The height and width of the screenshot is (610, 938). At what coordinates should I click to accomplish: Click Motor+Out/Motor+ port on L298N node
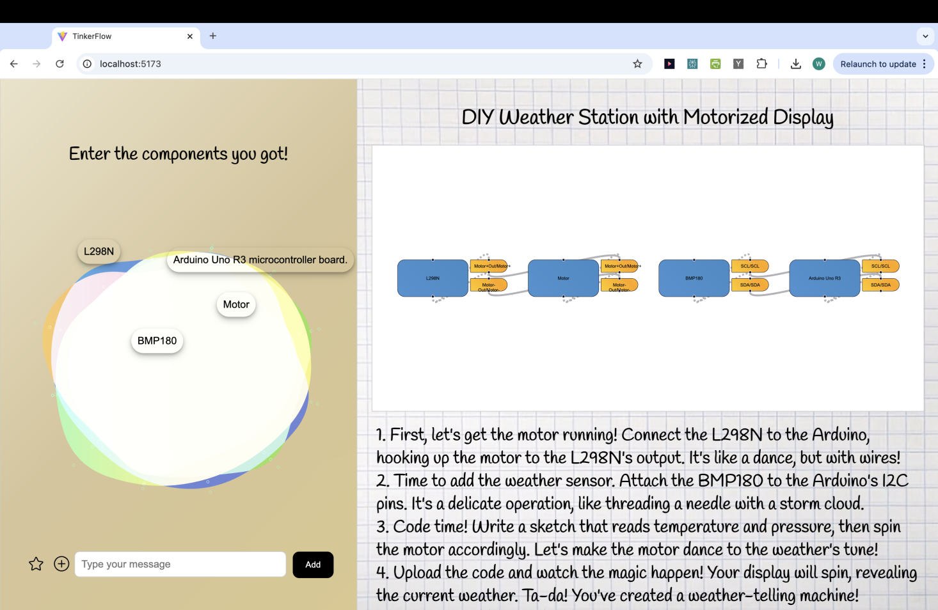point(489,266)
